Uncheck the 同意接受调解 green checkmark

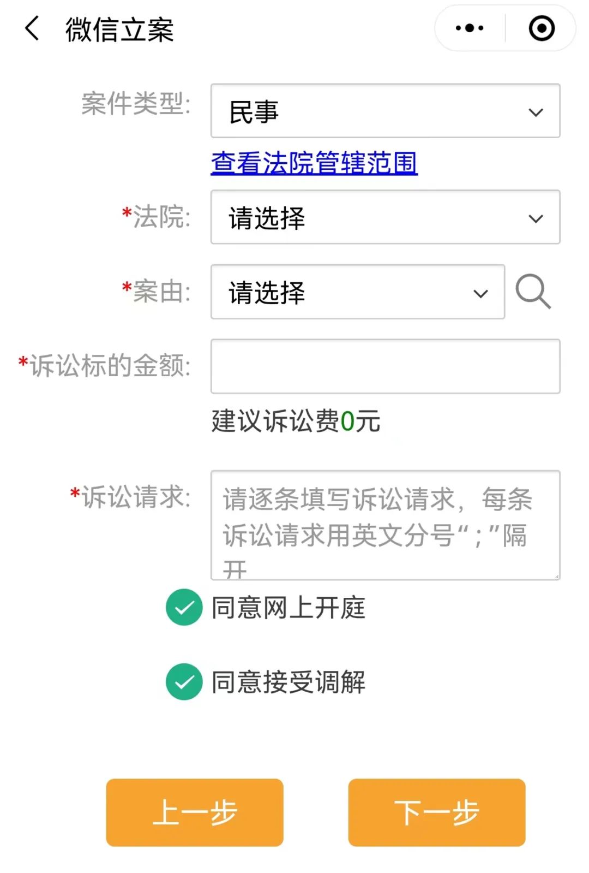pyautogui.click(x=184, y=681)
